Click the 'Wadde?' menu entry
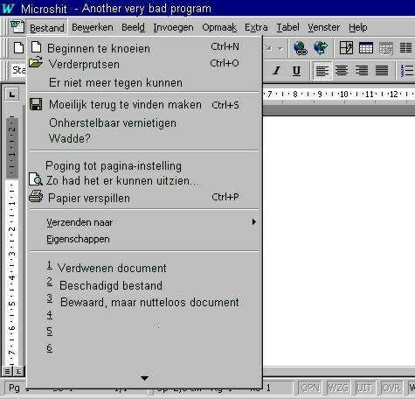The image size is (415, 399). click(x=143, y=138)
